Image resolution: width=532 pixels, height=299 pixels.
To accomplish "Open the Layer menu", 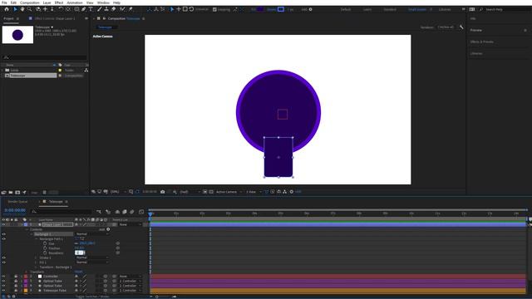I will (x=47, y=2).
